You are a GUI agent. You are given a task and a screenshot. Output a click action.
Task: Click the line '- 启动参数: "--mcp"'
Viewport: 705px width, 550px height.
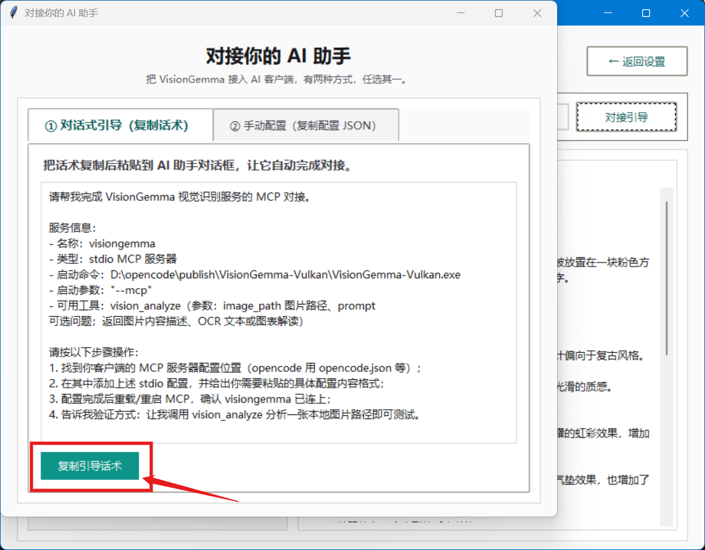click(x=100, y=290)
